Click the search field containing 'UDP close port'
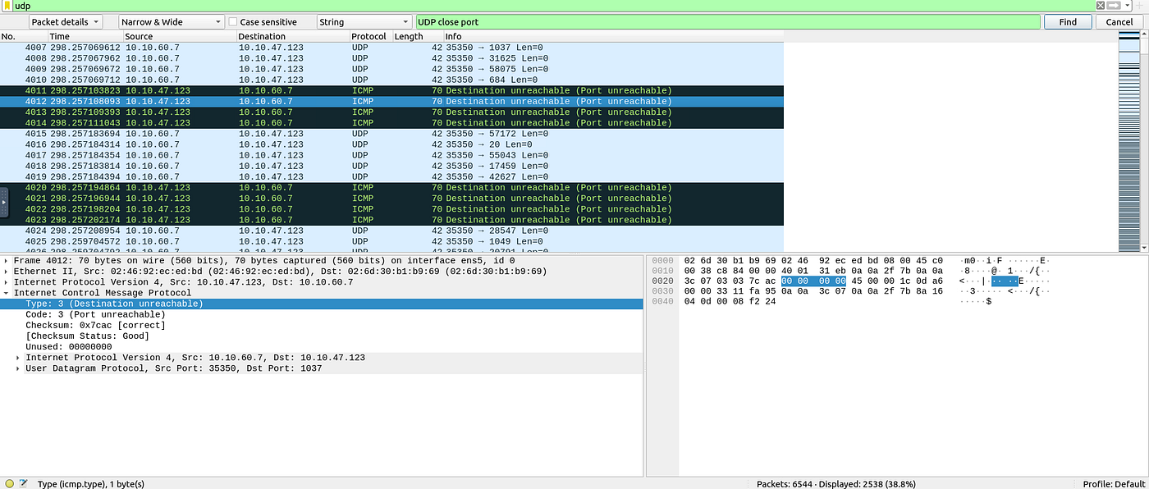Viewport: 1149px width, 489px height. (728, 22)
